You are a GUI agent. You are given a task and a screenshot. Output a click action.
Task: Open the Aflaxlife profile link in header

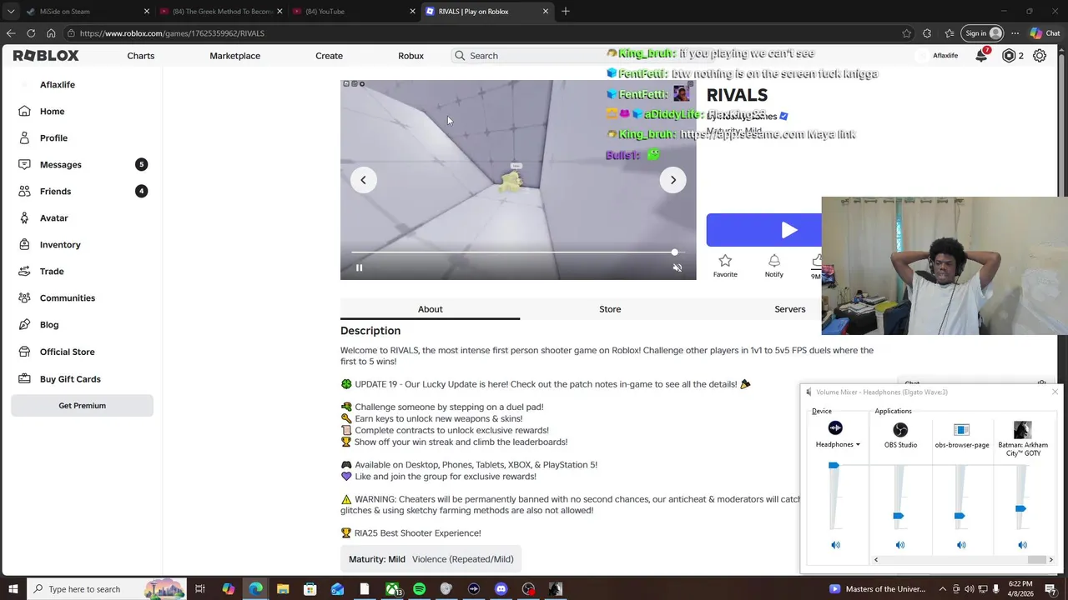936,56
